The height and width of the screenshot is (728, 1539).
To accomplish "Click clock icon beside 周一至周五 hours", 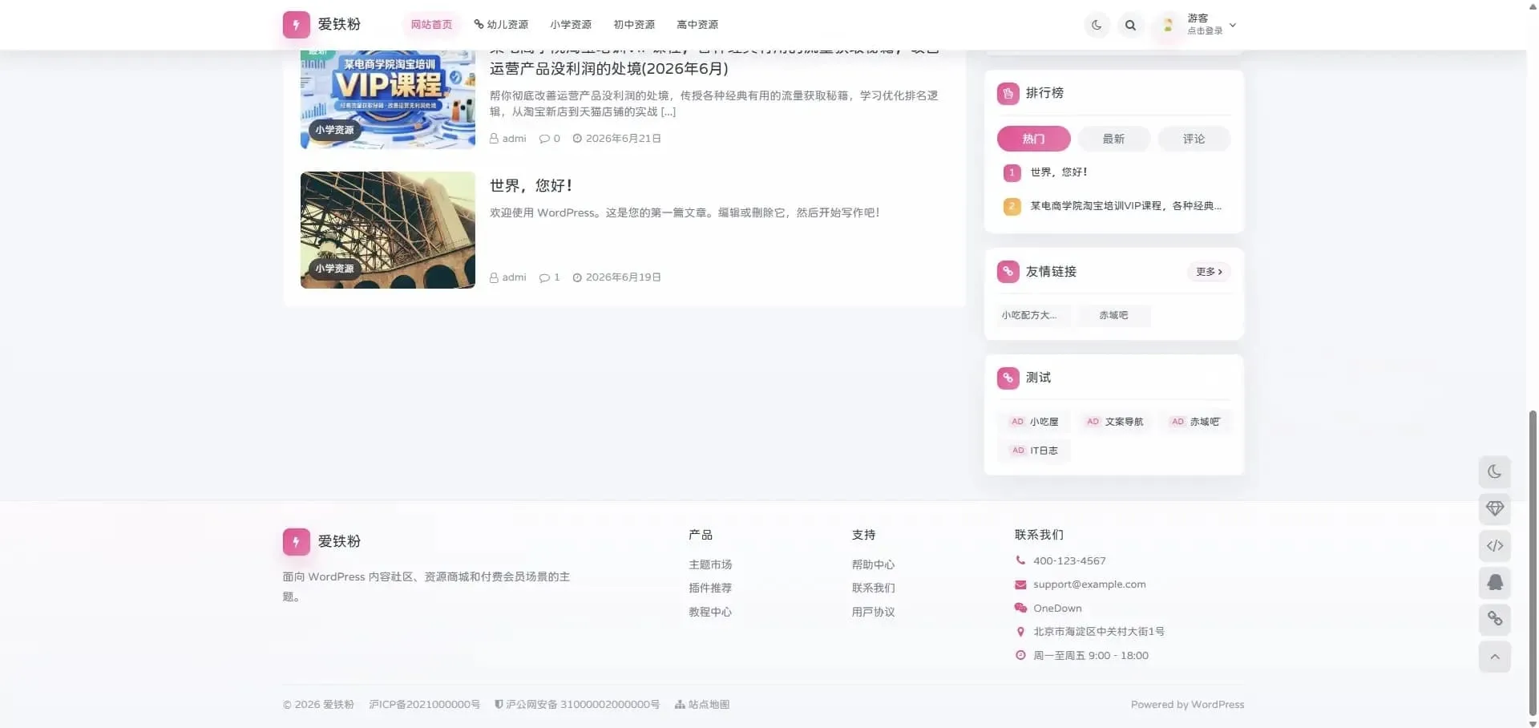I will coord(1020,655).
